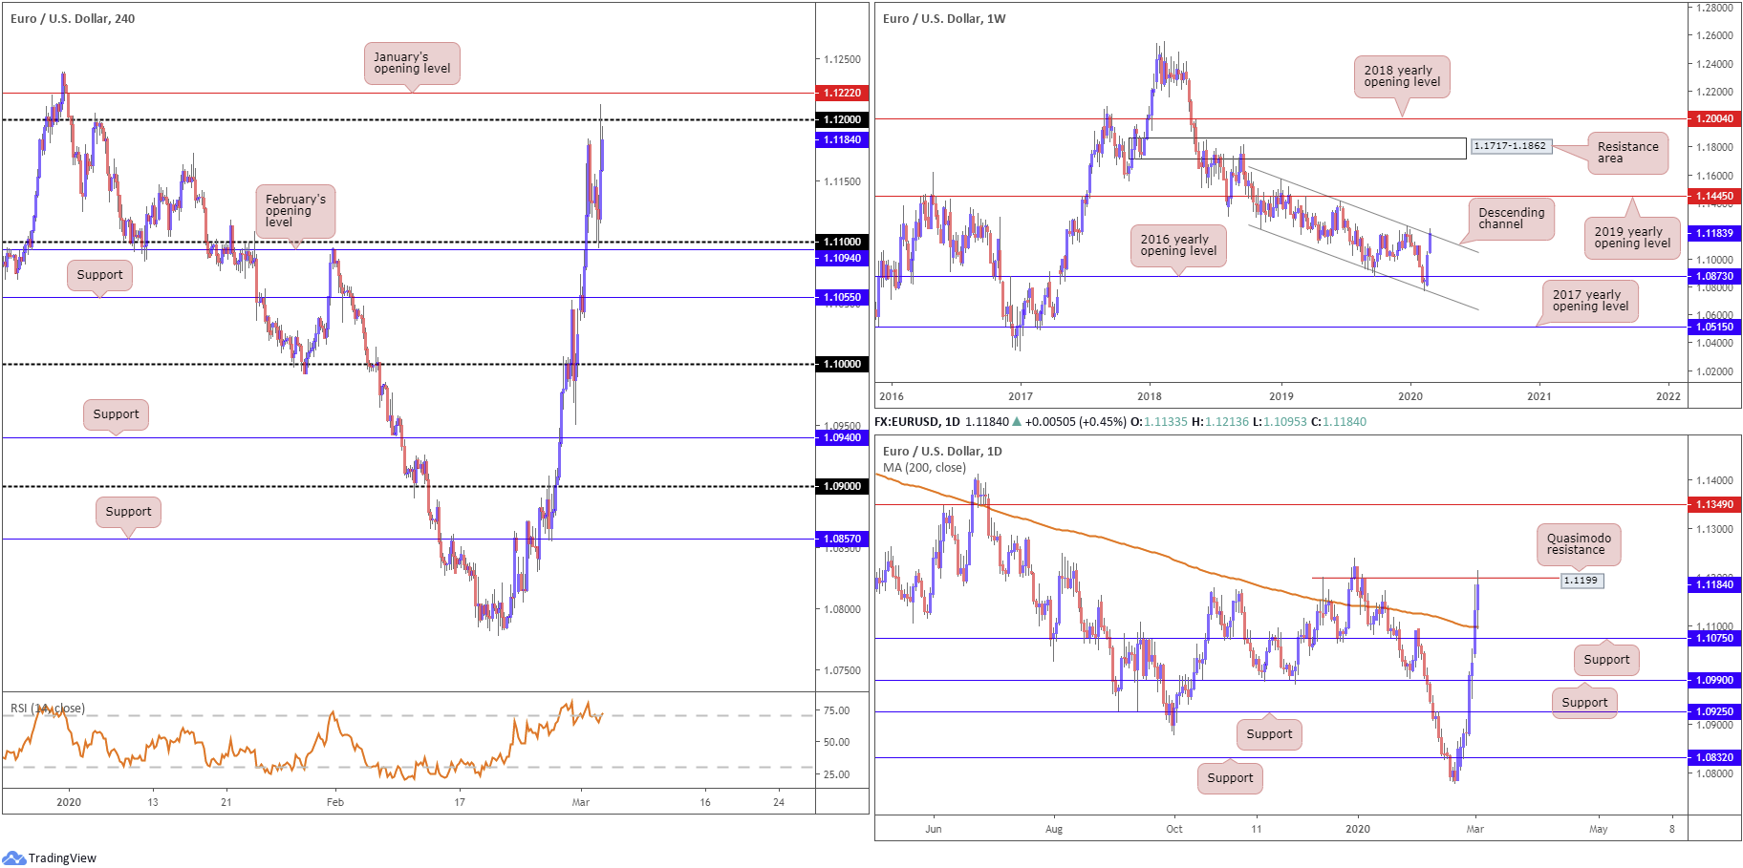Viewport: 1743px width, 868px height.
Task: Click the Support callout for the 1.08570 line
Action: (128, 512)
